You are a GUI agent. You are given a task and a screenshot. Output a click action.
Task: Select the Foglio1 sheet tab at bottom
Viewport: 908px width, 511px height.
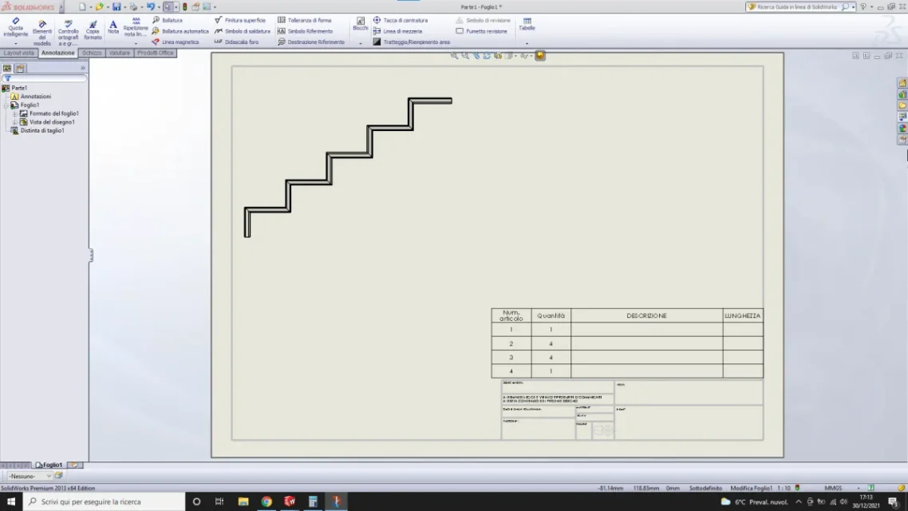click(49, 465)
